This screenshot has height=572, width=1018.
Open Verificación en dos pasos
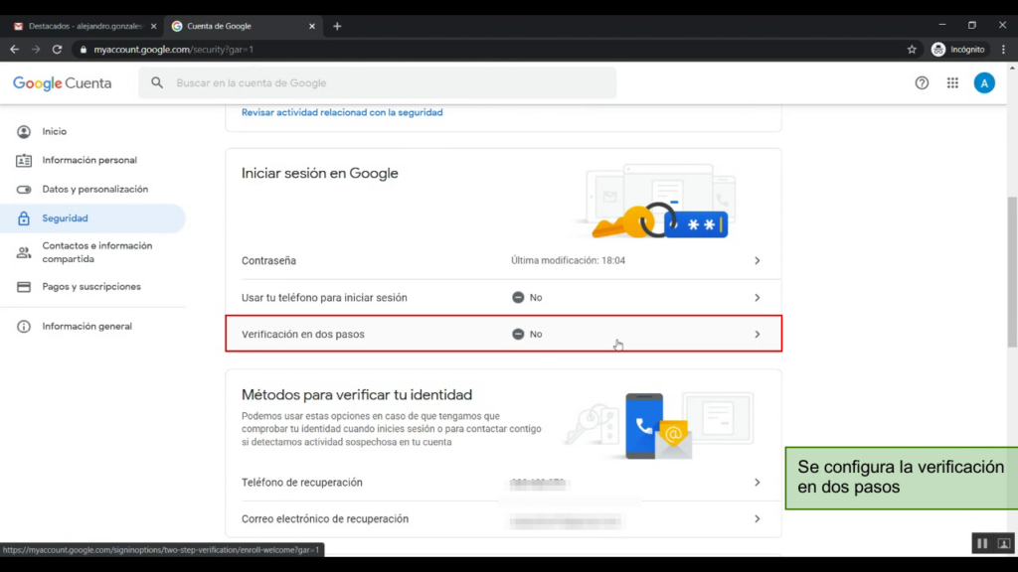tap(503, 334)
